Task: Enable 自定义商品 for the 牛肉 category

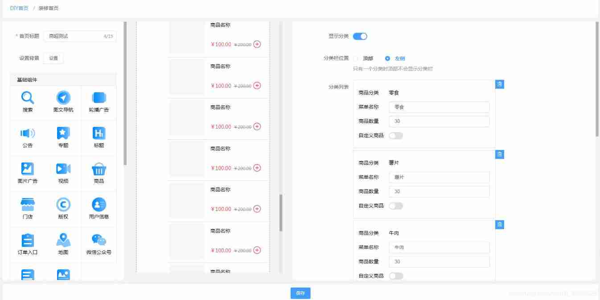Action: pos(396,276)
